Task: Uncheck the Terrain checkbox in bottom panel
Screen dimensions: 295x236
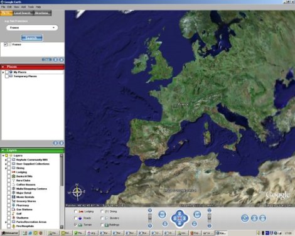Action: [x=75, y=225]
